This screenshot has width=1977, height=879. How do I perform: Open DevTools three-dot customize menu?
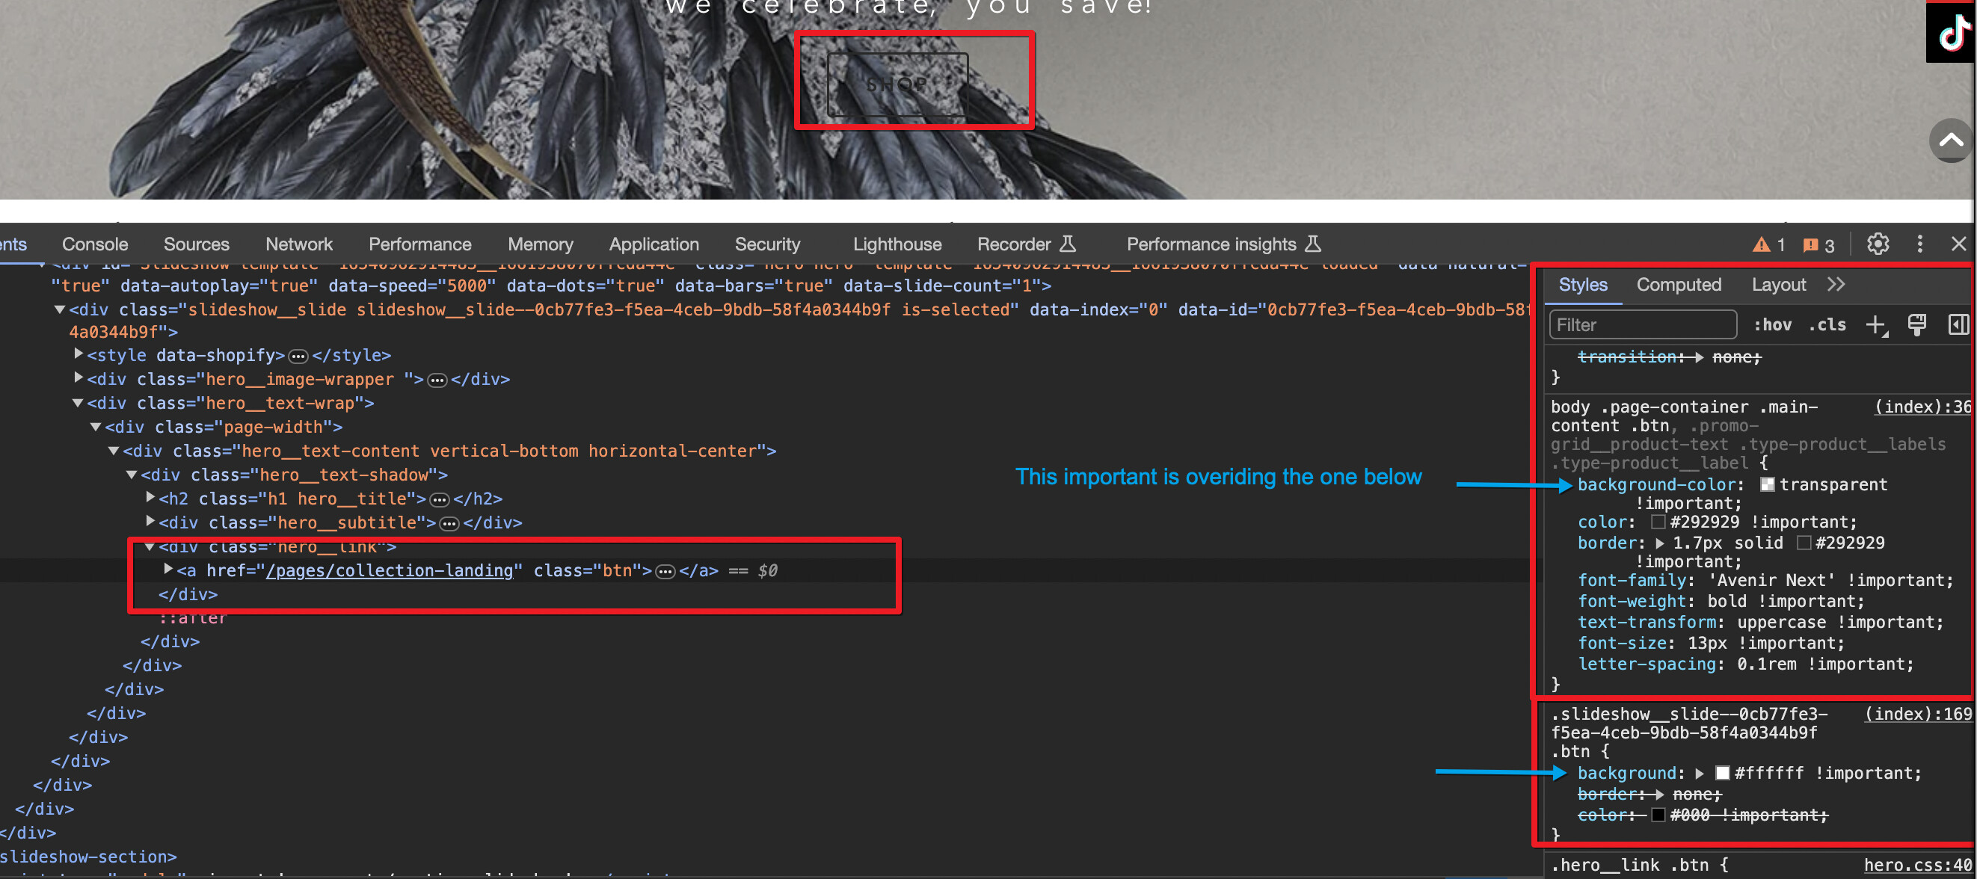[x=1919, y=244]
